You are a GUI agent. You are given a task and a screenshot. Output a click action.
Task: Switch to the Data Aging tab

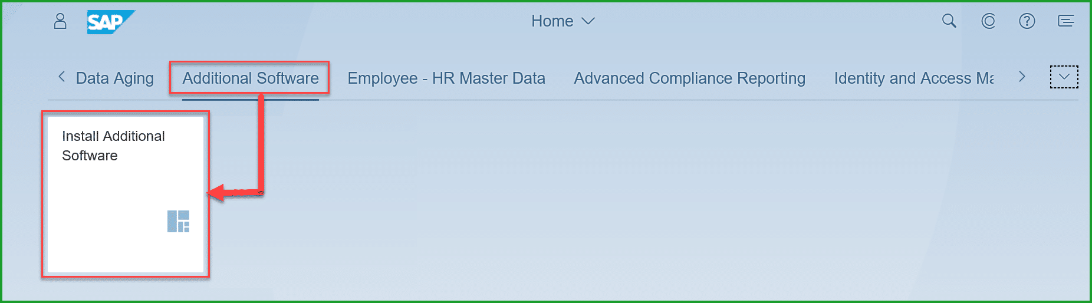[x=114, y=78]
